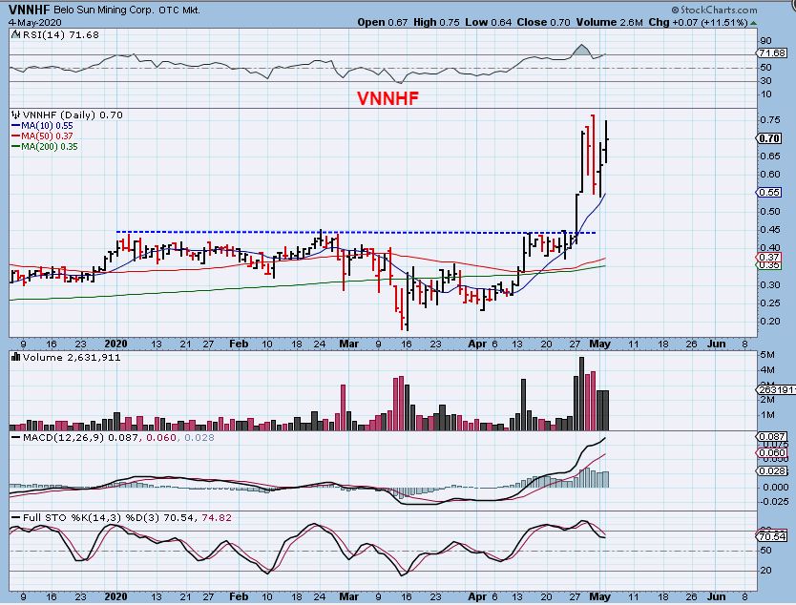Click the Low 0.64 header value
This screenshot has width=796, height=605.
pyautogui.click(x=489, y=22)
